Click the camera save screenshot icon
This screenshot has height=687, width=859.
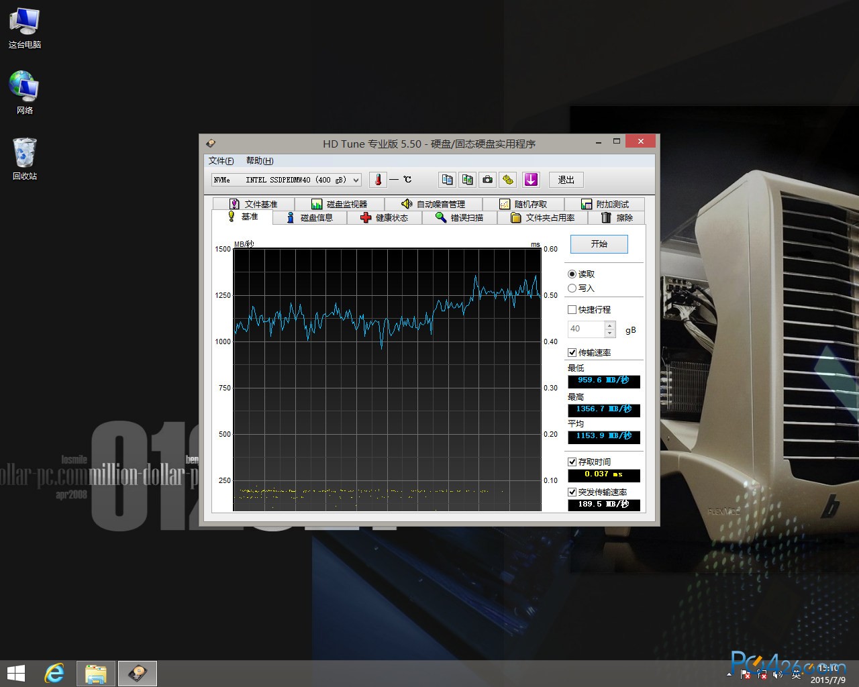coord(488,180)
